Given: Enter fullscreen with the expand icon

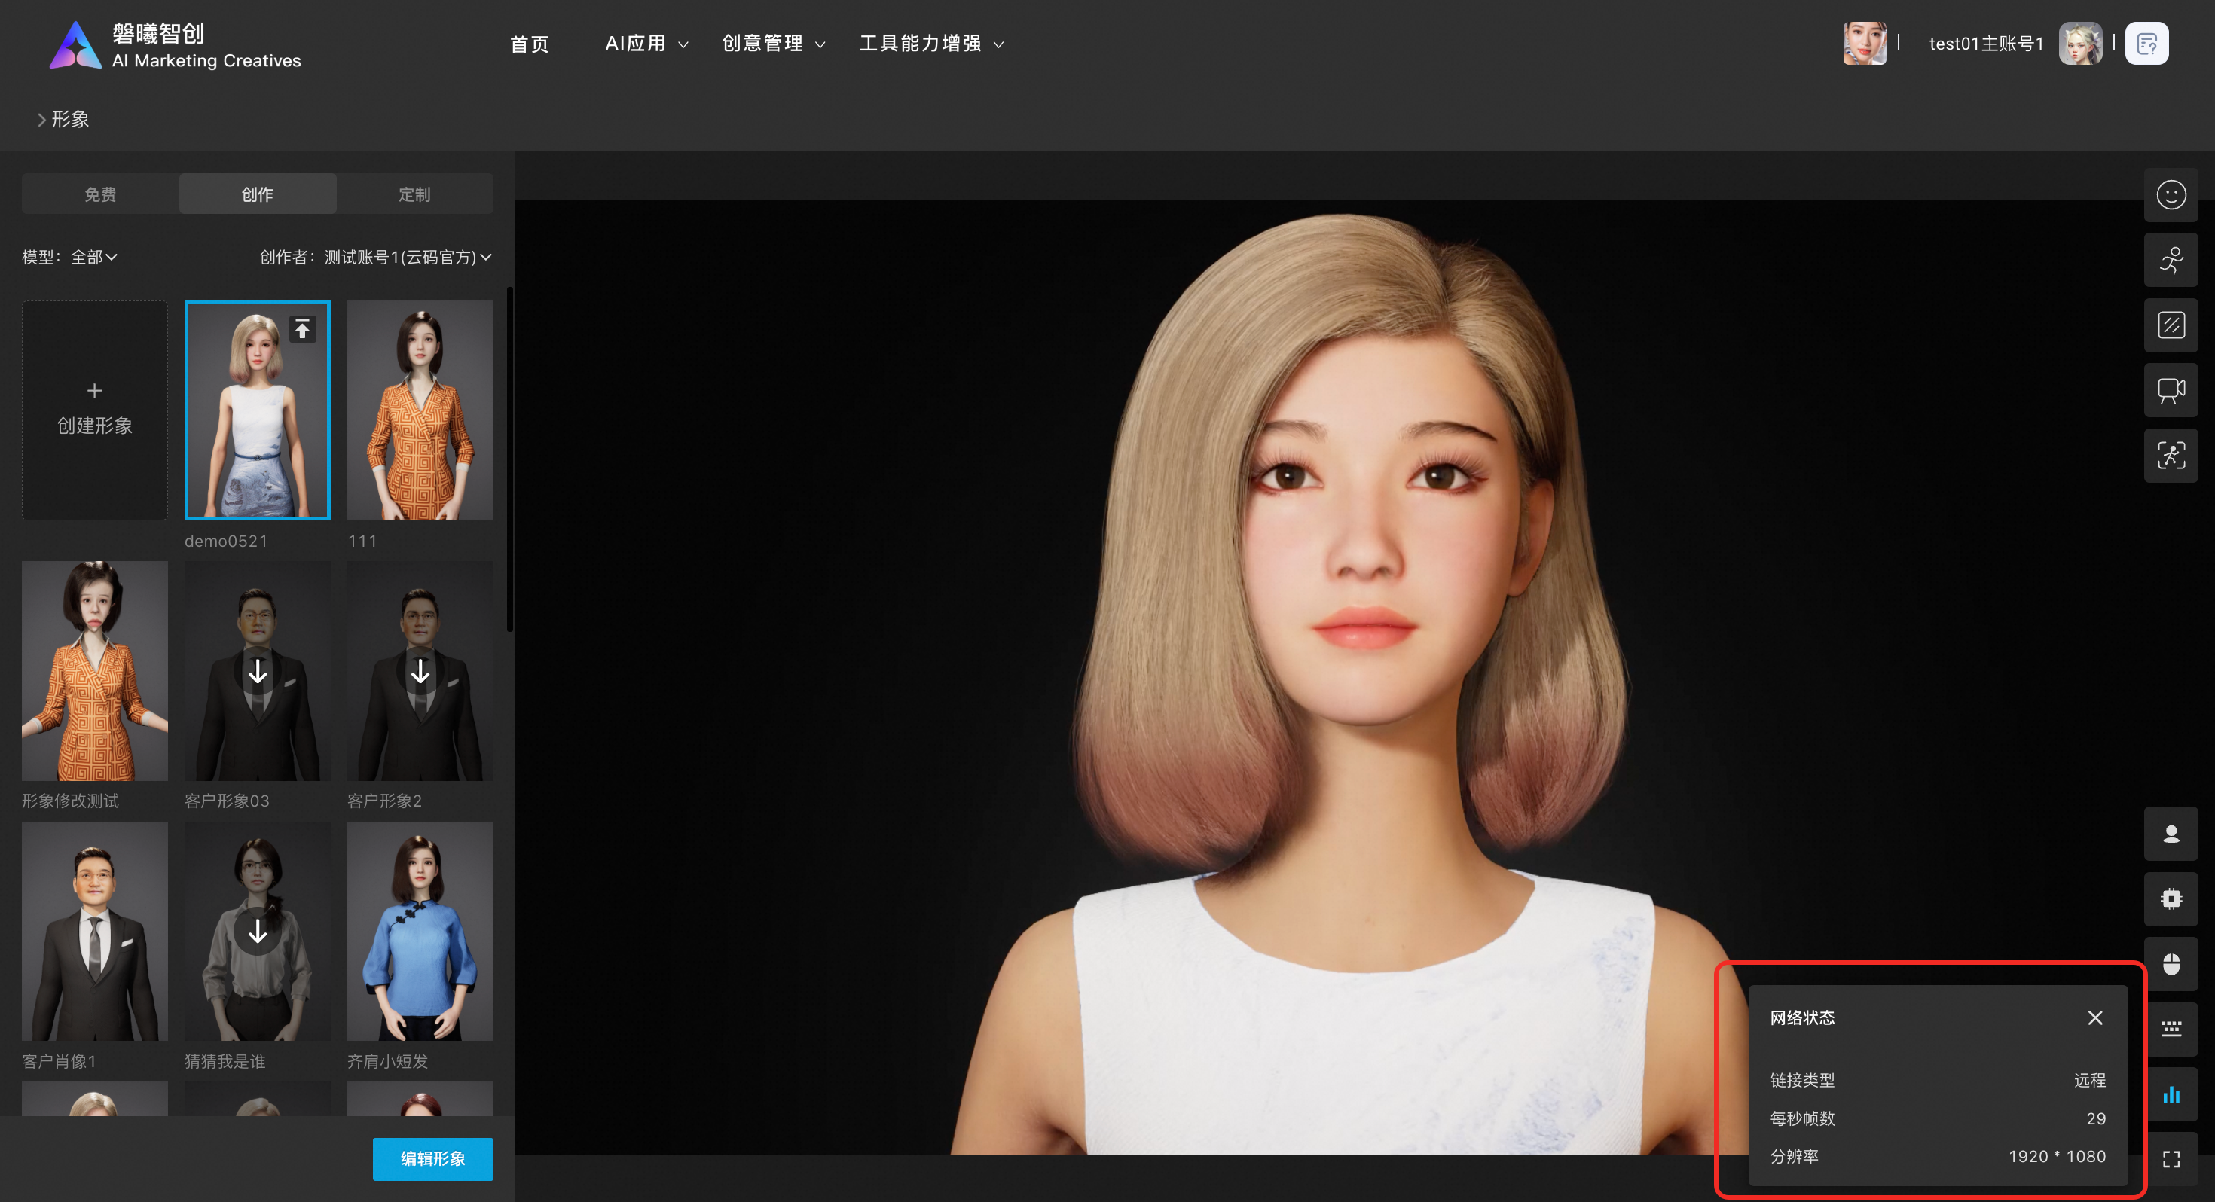Looking at the screenshot, I should point(2172,1159).
